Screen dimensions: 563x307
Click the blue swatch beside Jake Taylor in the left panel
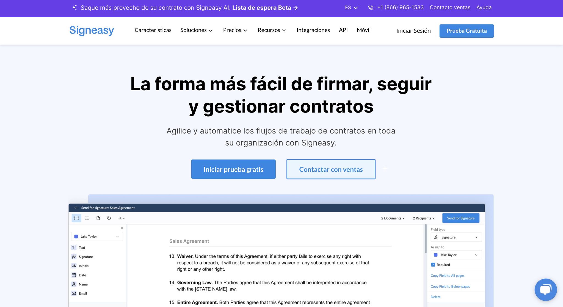coord(76,237)
